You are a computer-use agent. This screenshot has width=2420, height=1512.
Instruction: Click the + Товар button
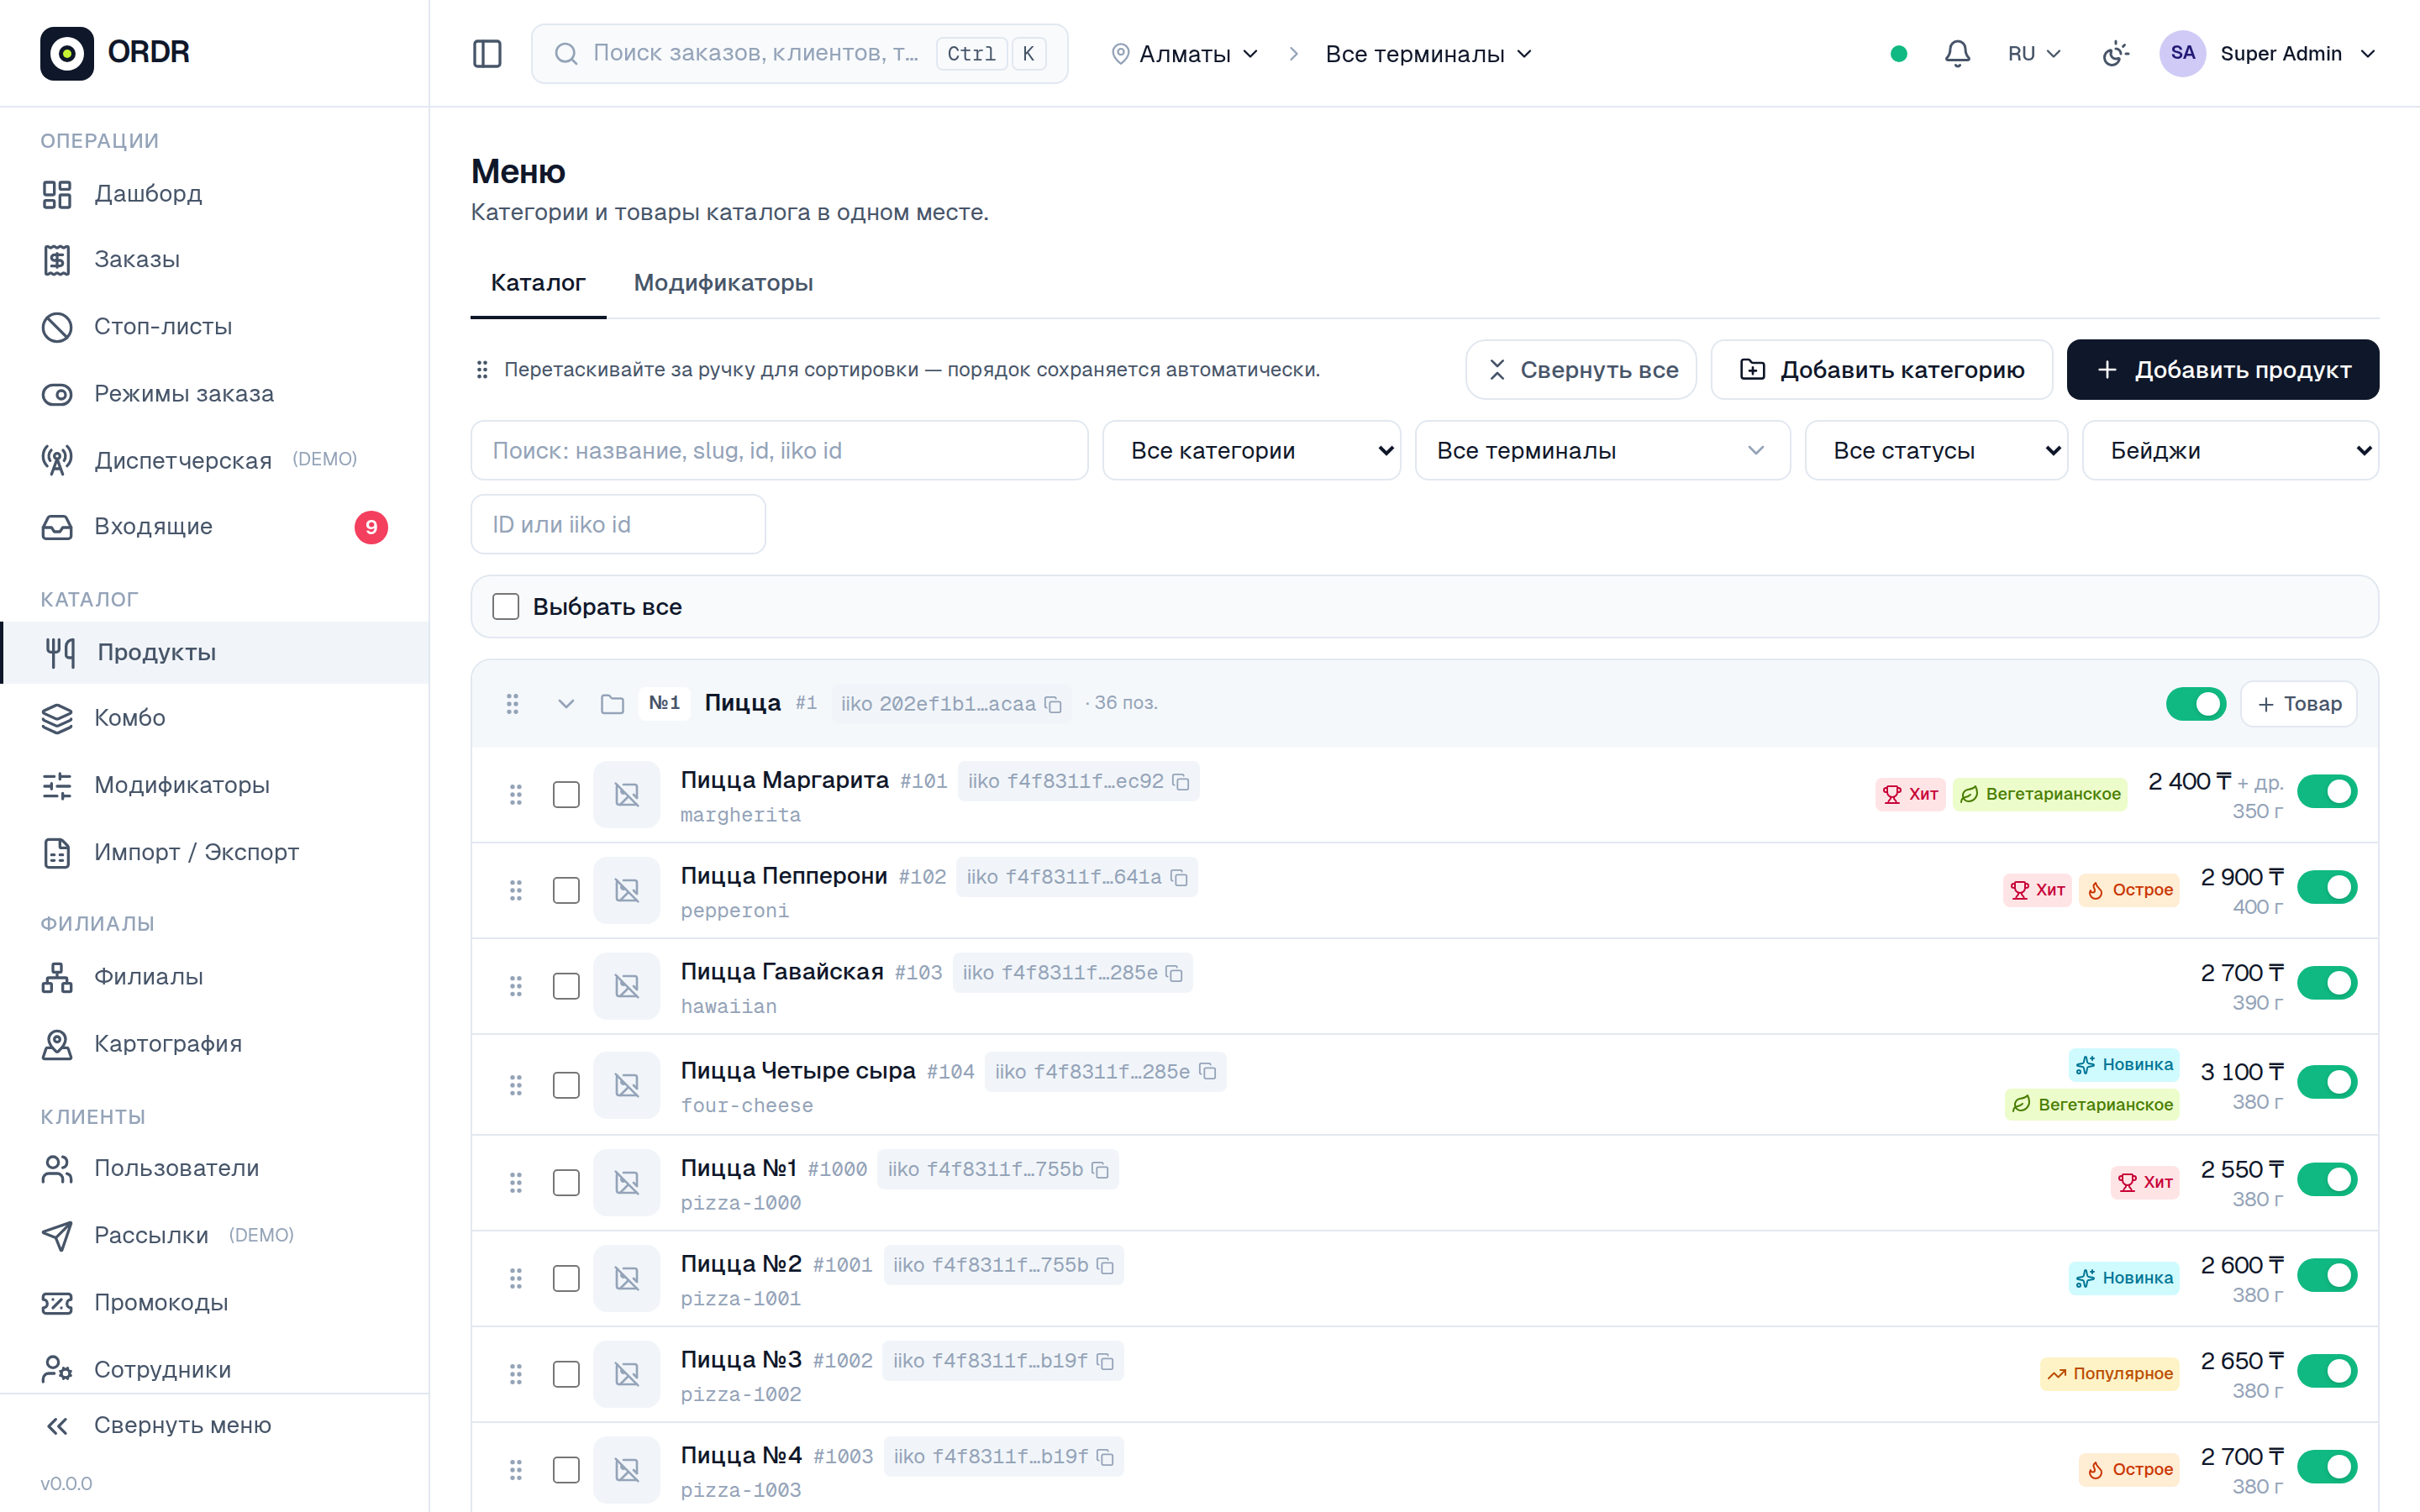pos(2298,704)
